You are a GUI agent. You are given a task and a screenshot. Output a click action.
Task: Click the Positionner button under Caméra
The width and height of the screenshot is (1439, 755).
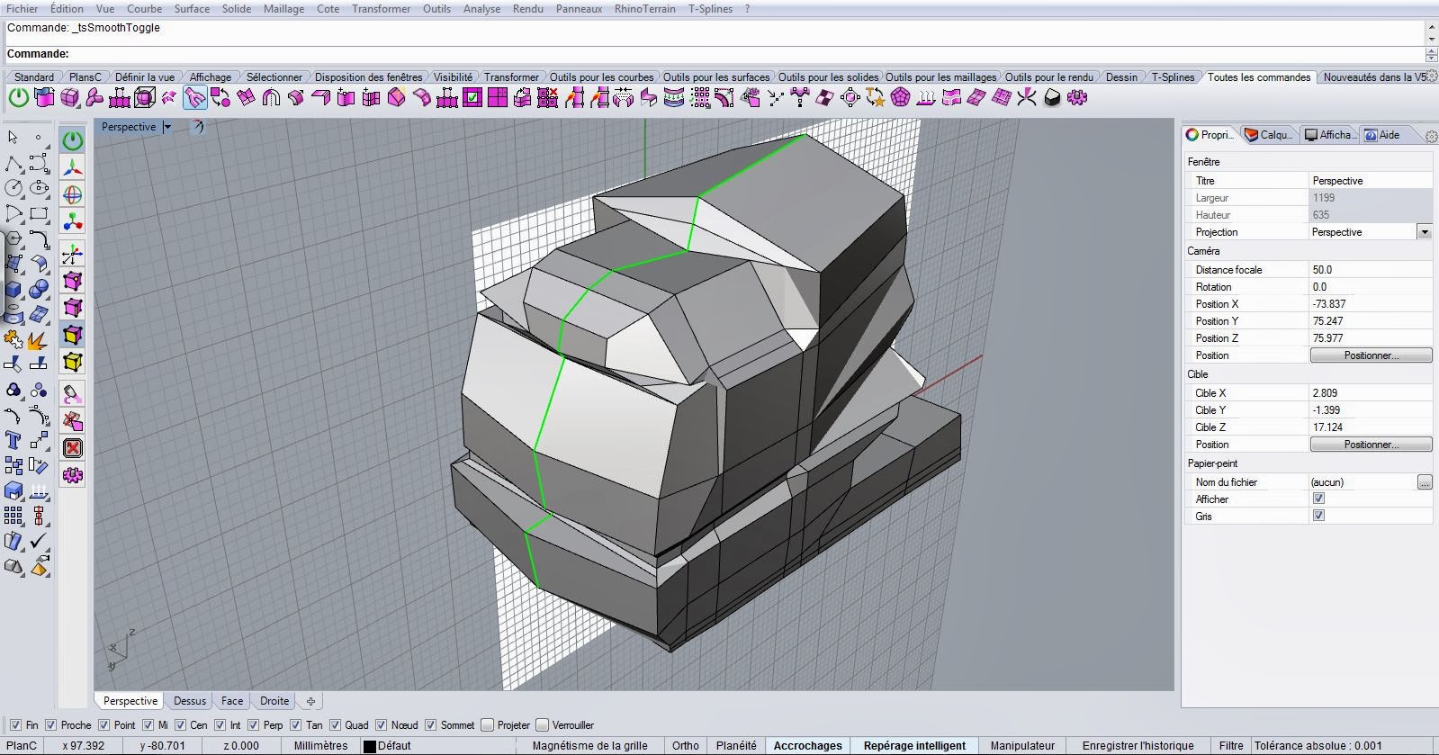pyautogui.click(x=1370, y=355)
